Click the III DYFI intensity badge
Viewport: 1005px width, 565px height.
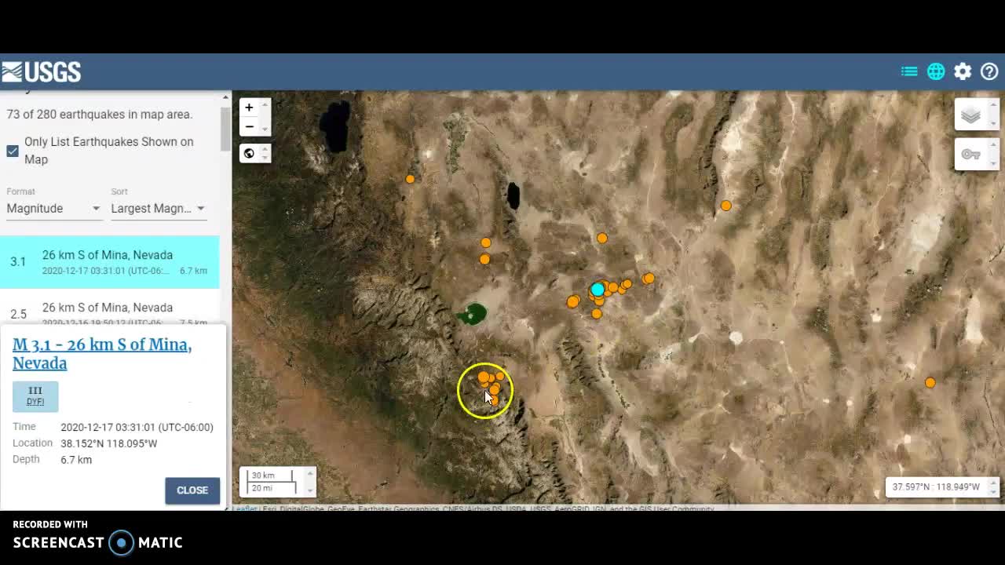pos(35,396)
